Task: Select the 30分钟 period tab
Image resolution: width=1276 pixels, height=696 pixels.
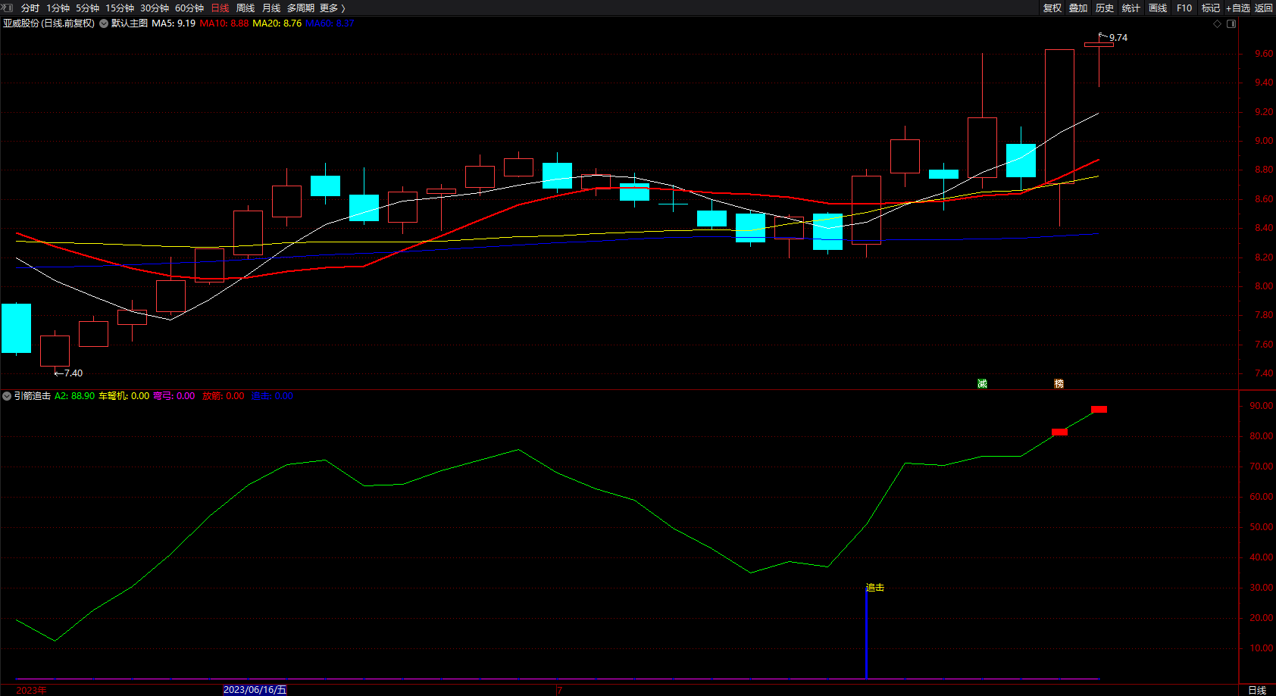Action: pyautogui.click(x=155, y=8)
